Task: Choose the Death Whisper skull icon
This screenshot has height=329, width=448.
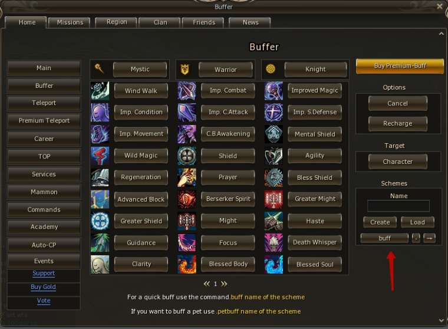Action: pyautogui.click(x=274, y=243)
